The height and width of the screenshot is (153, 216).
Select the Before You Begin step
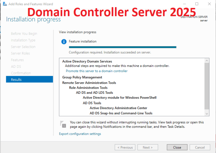[x=24, y=33]
